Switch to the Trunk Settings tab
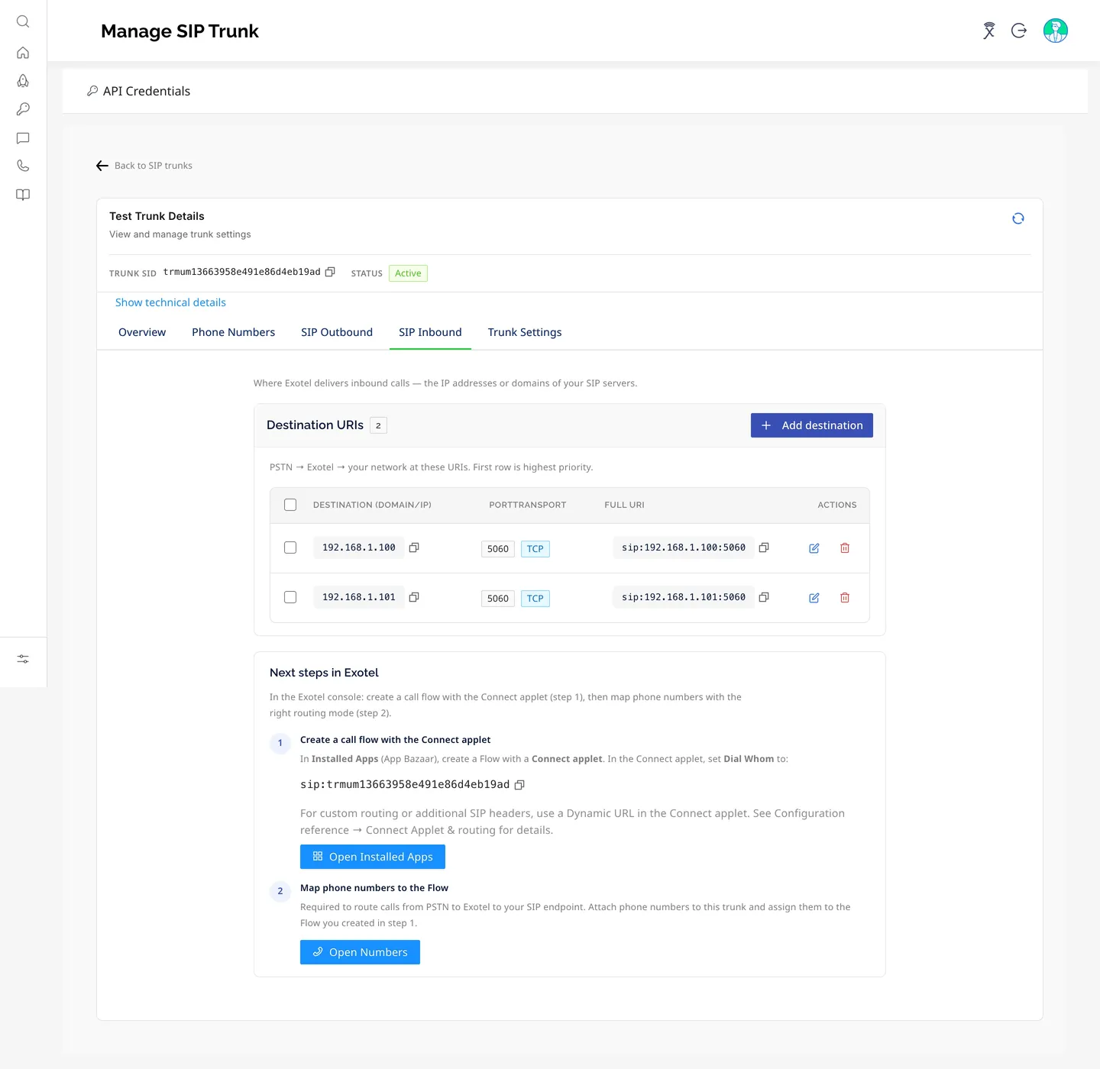 525,332
